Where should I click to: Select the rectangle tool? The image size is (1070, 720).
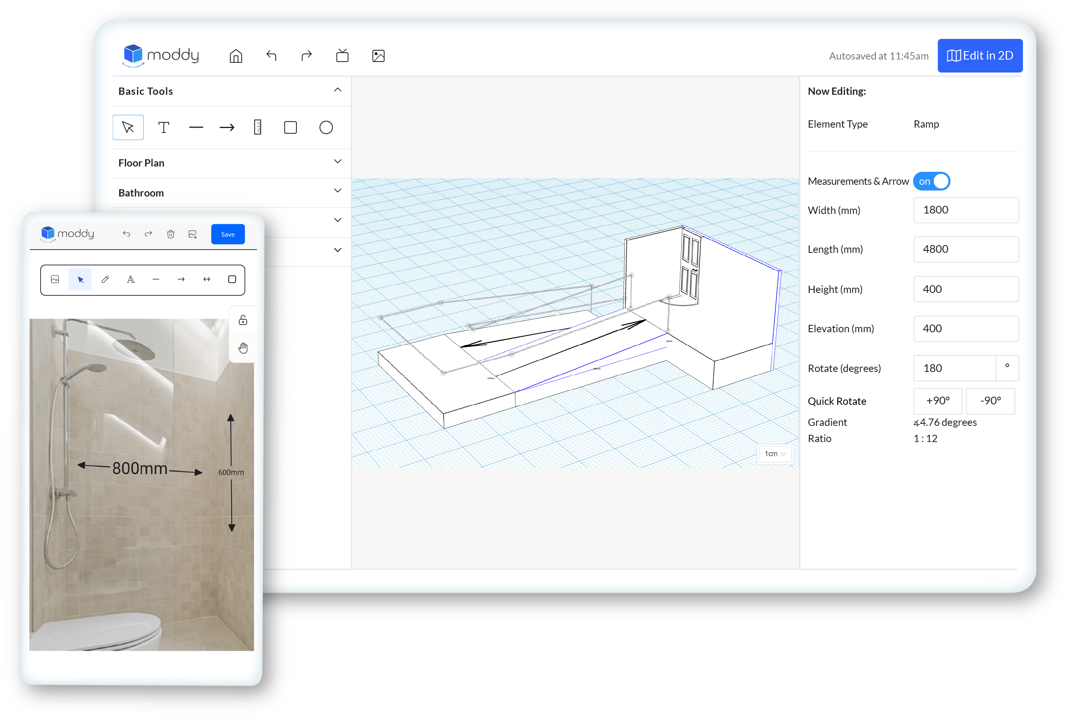click(292, 127)
